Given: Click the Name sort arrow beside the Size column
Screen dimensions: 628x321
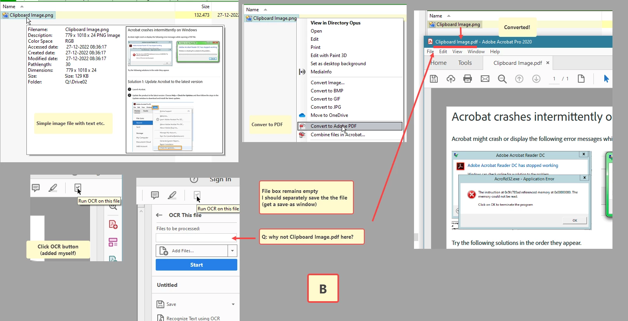Looking at the screenshot, I should (x=22, y=7).
